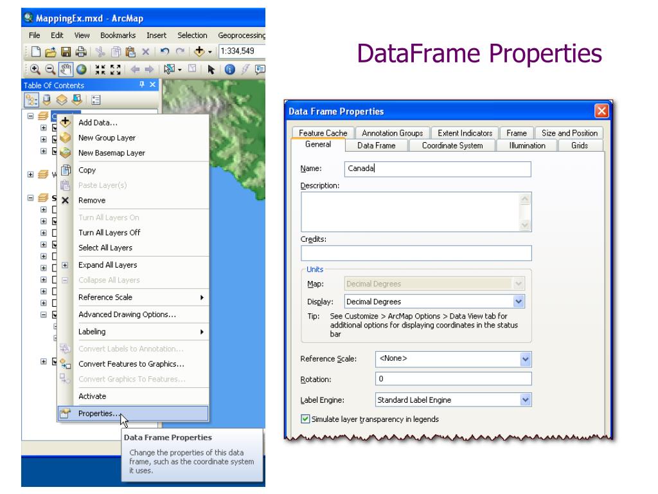
Task: Choose Expand All Layers
Action: [133, 265]
